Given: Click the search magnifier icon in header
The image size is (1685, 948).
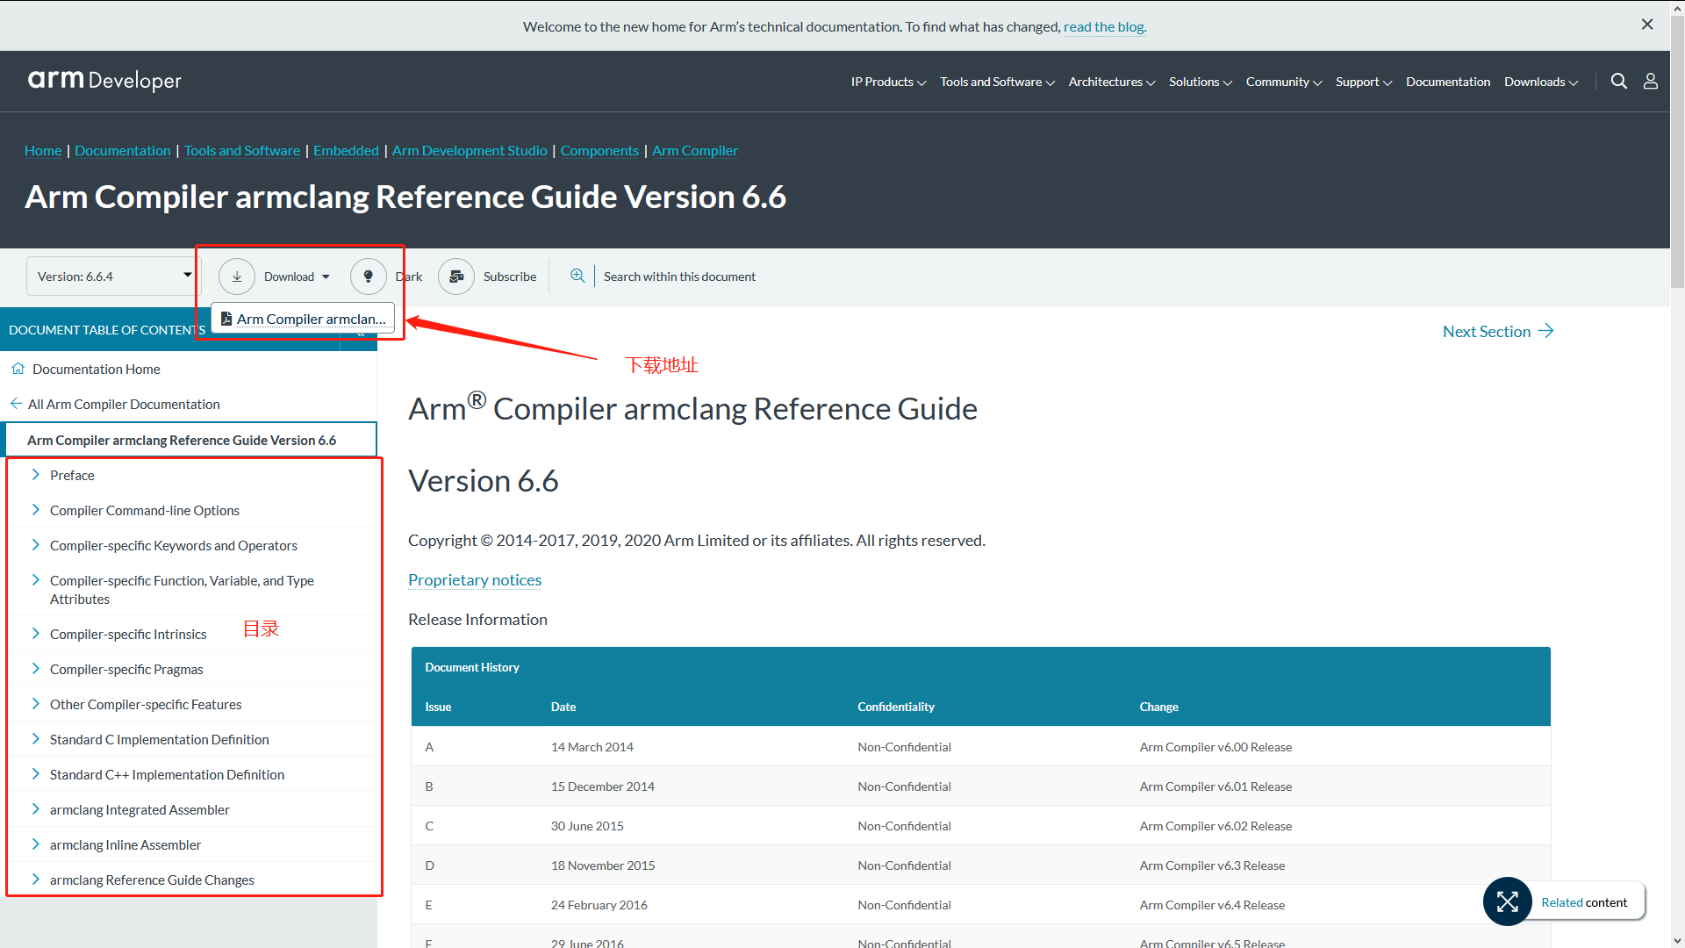Looking at the screenshot, I should click(x=1619, y=82).
